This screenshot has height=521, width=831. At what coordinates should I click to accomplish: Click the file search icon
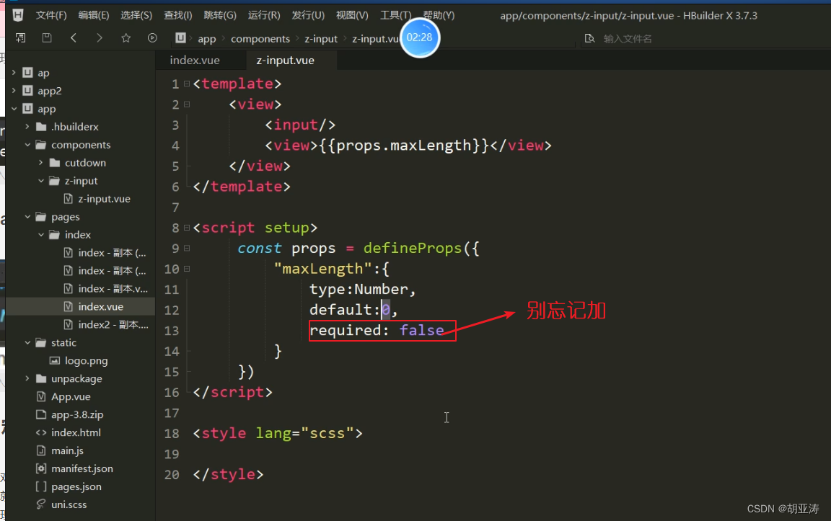[589, 38]
